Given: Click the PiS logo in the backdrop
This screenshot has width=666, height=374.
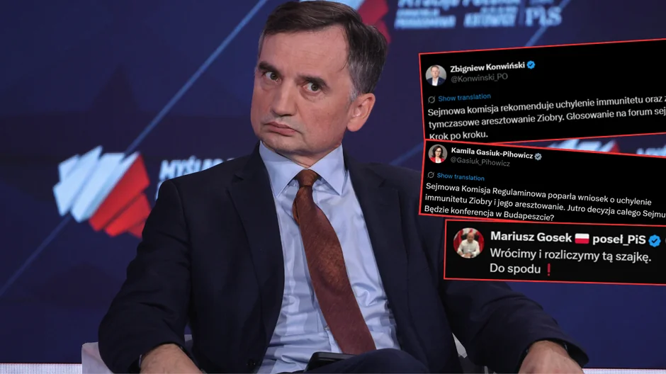Looking at the screenshot, I should point(543,16).
